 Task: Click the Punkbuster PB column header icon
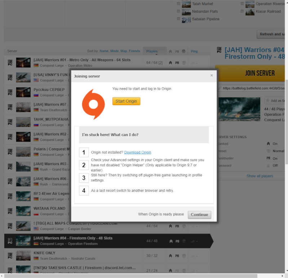tap(177, 51)
